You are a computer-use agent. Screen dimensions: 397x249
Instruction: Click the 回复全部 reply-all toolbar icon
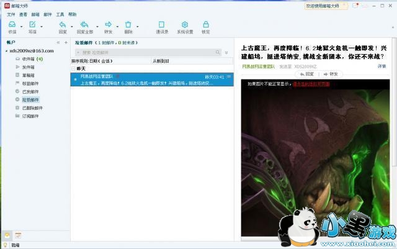(84, 25)
